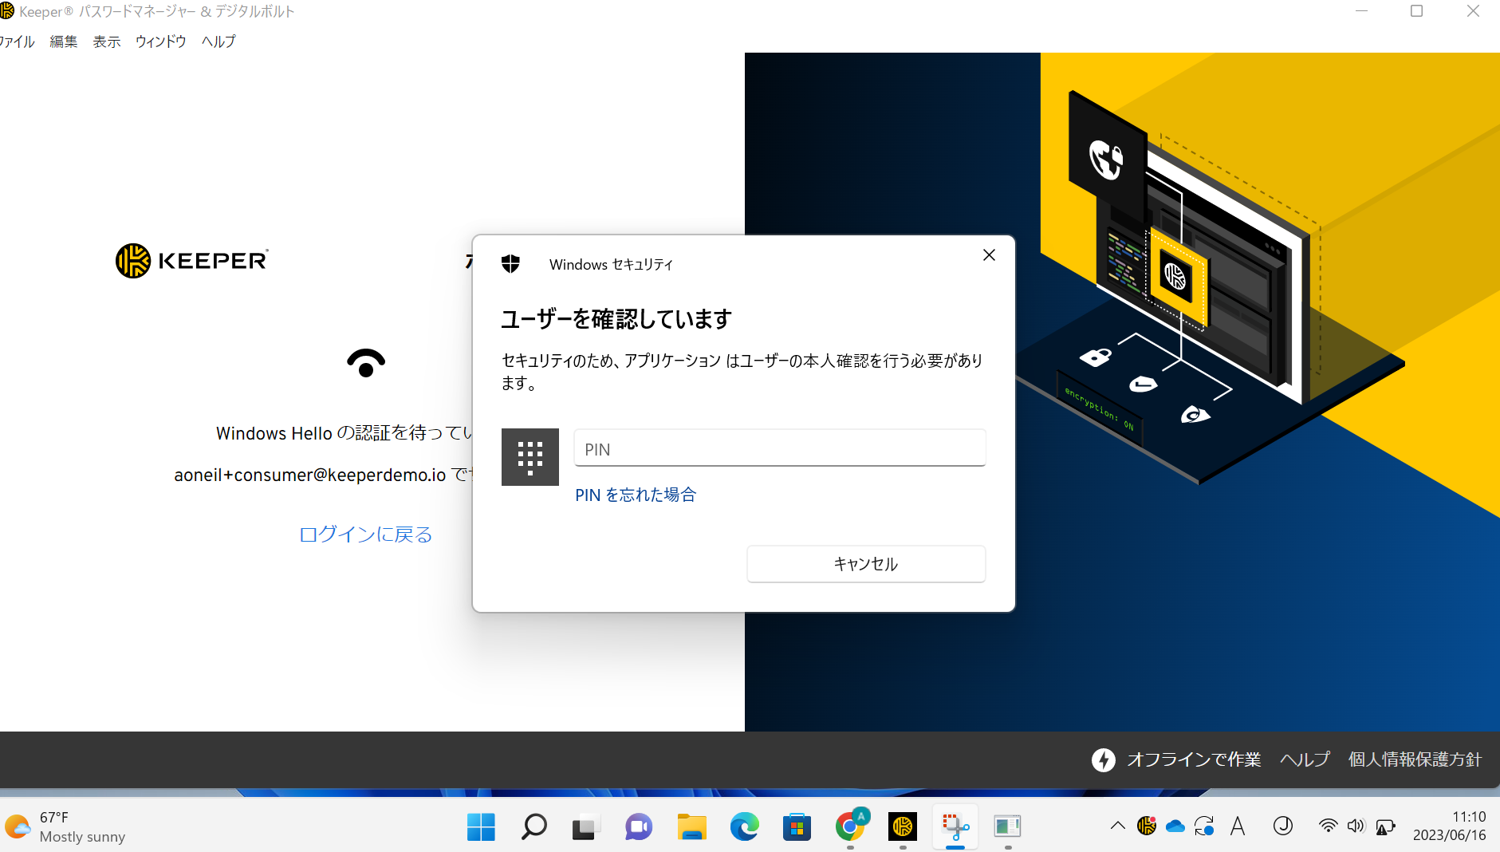
Task: Open the ウィンドウ menu
Action: [x=160, y=41]
